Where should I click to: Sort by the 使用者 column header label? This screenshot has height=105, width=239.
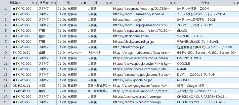tap(44, 3)
